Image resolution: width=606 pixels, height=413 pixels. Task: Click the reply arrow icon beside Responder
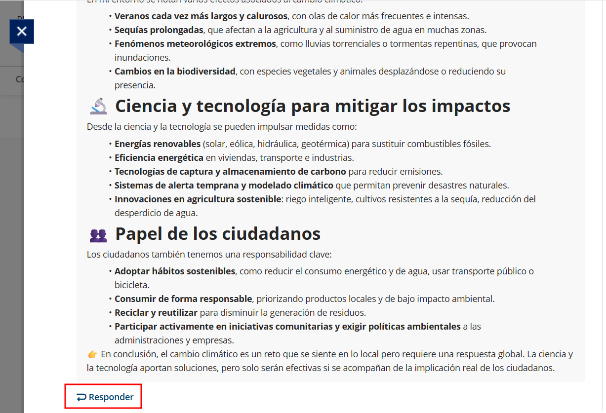[x=81, y=397]
